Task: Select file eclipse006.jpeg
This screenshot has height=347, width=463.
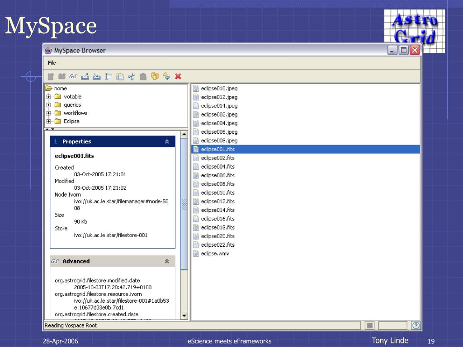Action: click(x=219, y=132)
